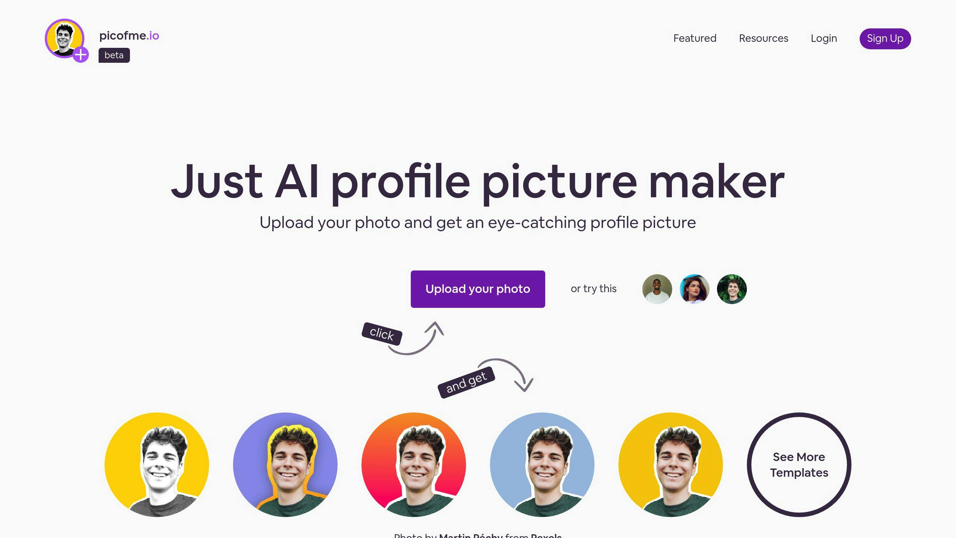The image size is (956, 538).
Task: Select the second yellow template
Action: 670,464
